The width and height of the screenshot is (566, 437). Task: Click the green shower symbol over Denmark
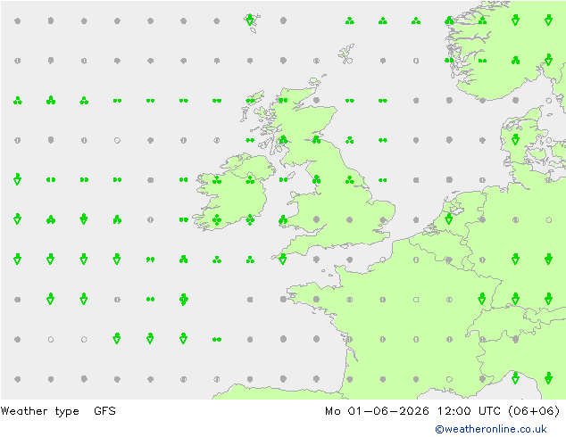coord(515,139)
